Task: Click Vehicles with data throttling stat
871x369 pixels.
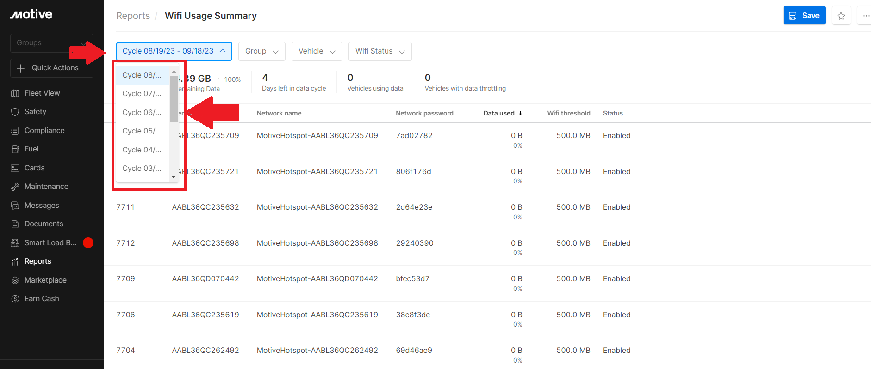Action: click(x=465, y=83)
